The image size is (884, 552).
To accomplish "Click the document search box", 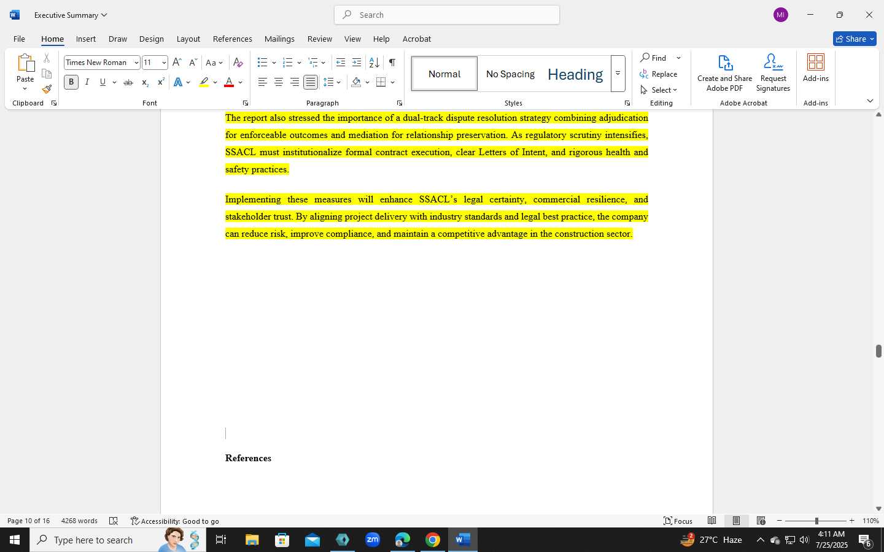I will pos(447,15).
